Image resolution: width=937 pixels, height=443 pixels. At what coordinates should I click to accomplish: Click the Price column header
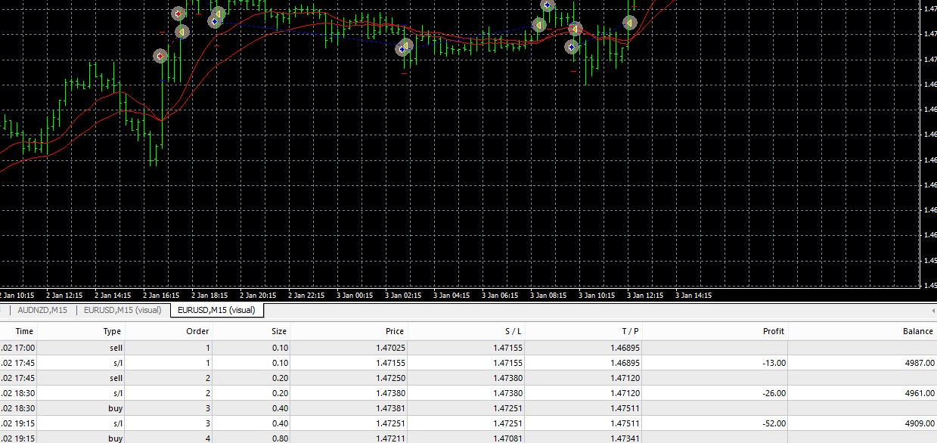395,331
